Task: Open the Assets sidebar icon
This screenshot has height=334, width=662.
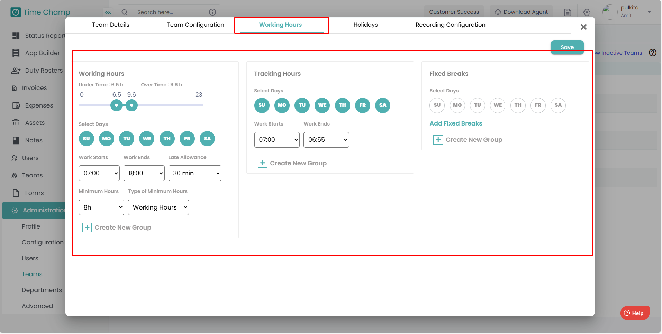Action: tap(16, 123)
